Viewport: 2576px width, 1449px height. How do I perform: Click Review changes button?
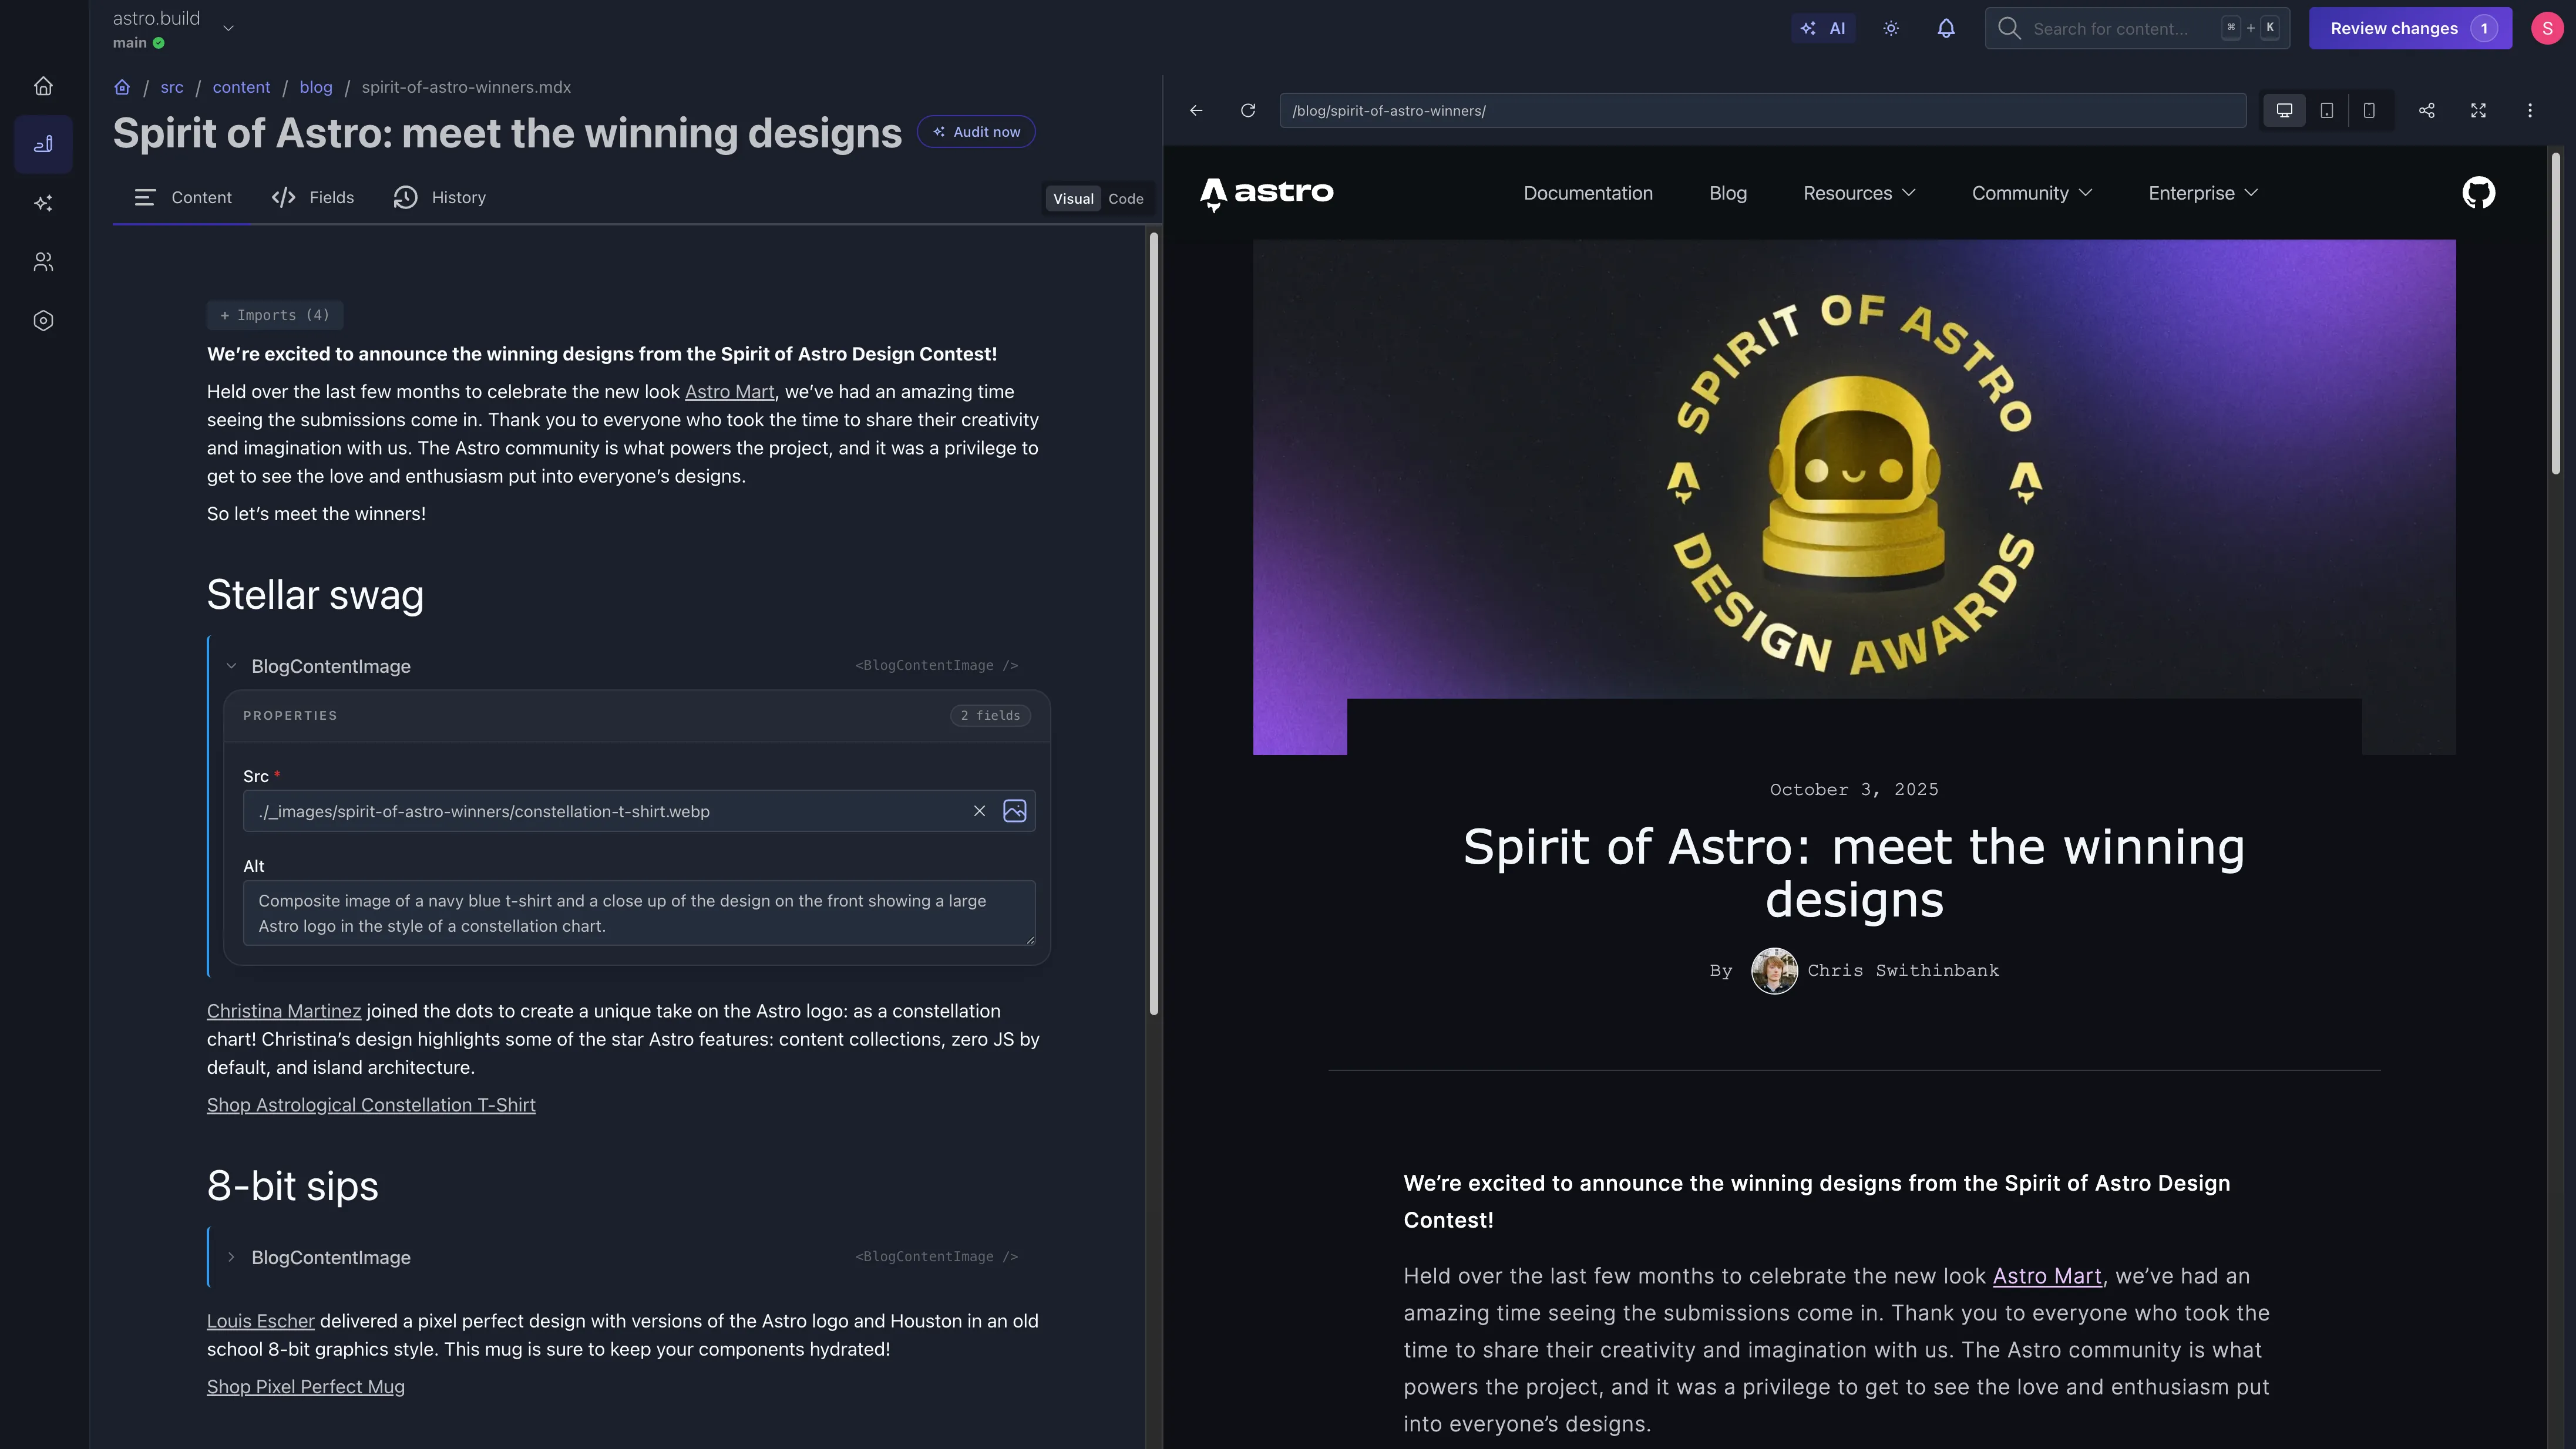click(2410, 28)
